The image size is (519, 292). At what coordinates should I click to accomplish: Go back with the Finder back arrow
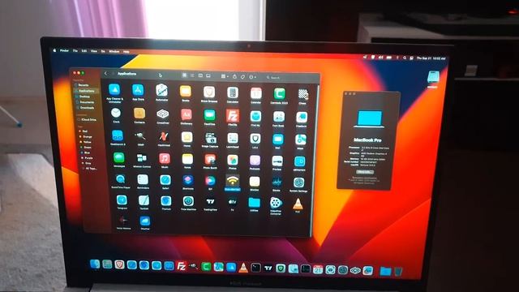105,74
